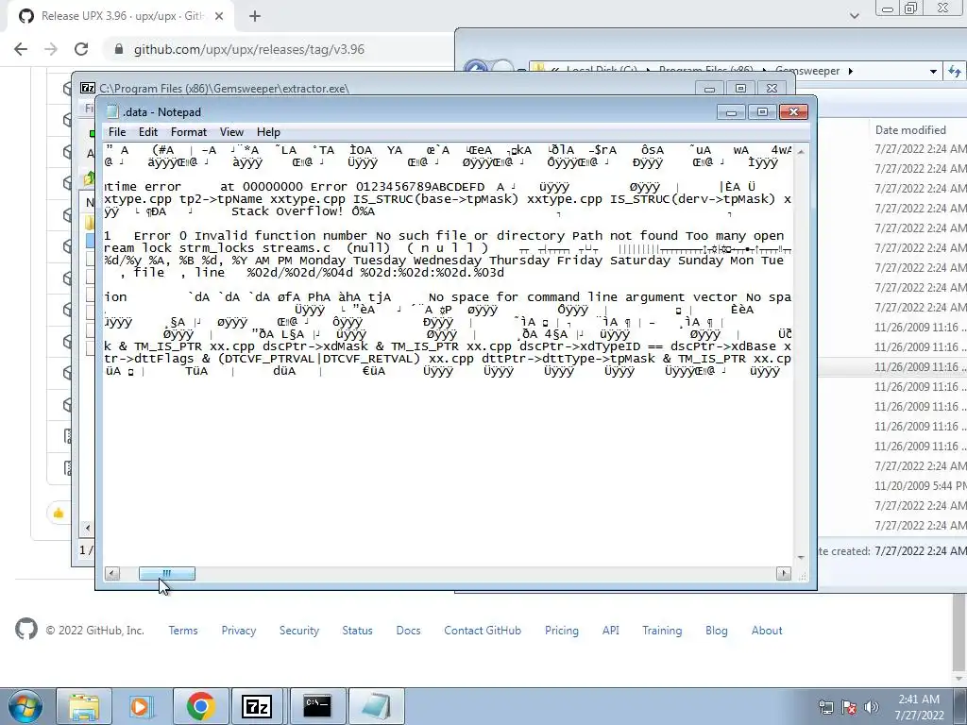Viewport: 967px width, 725px height.
Task: Click the Date modified column header
Action: point(910,130)
